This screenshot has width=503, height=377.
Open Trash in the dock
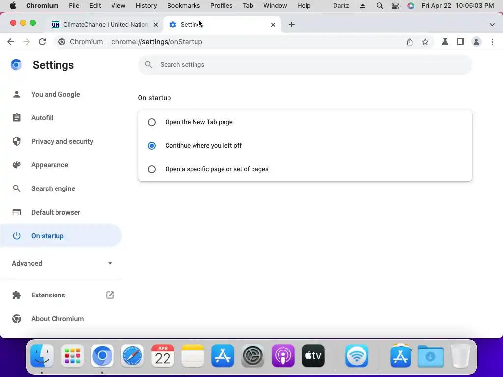coord(461,356)
